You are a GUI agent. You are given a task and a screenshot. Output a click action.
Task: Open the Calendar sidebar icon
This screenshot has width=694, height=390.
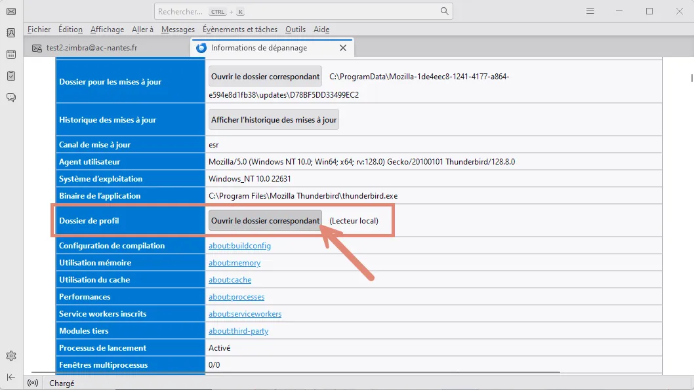[11, 54]
